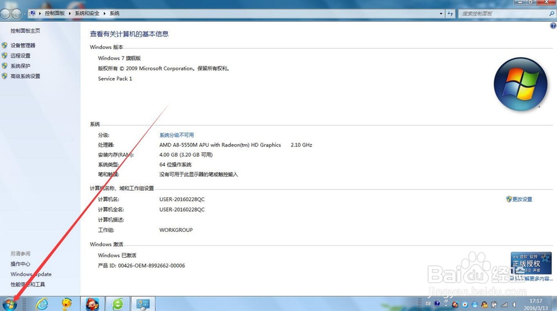Open Remote settings (远程设置)
557x311 pixels.
click(20, 56)
